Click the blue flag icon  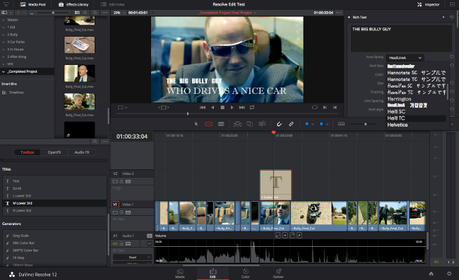pyautogui.click(x=306, y=124)
